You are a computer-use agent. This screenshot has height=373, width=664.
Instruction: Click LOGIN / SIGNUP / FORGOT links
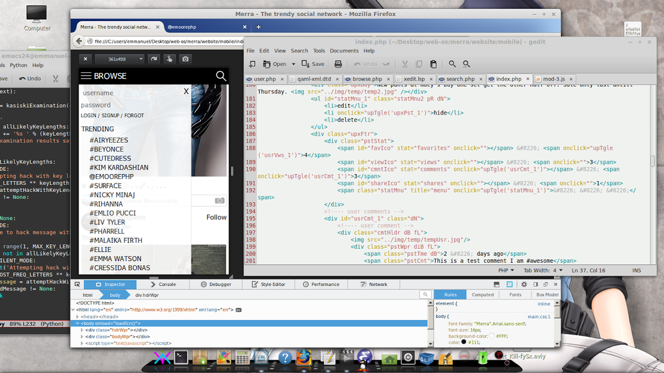(x=112, y=115)
